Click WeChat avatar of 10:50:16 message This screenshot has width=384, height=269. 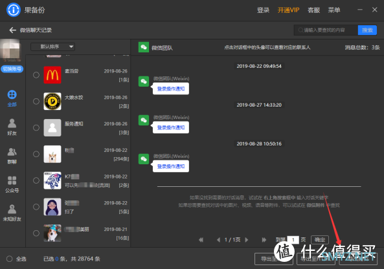[144, 159]
